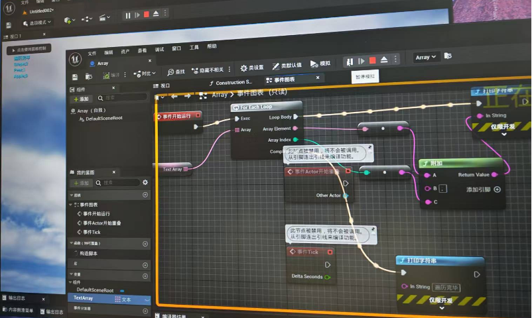Open 类设置 (Class Settings)
This screenshot has width=532, height=318.
[x=252, y=68]
